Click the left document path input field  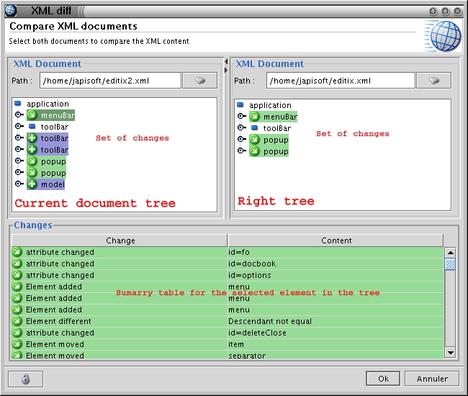click(110, 81)
